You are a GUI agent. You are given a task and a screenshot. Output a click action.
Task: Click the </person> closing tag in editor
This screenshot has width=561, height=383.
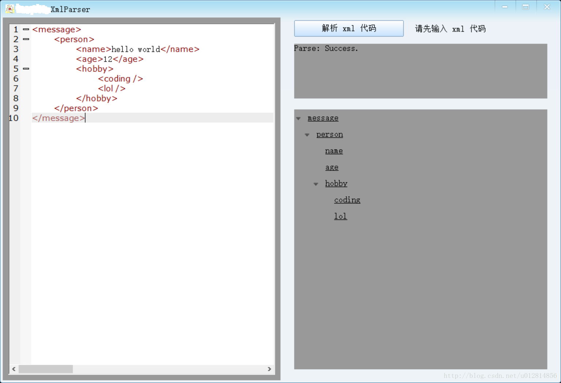pyautogui.click(x=76, y=108)
